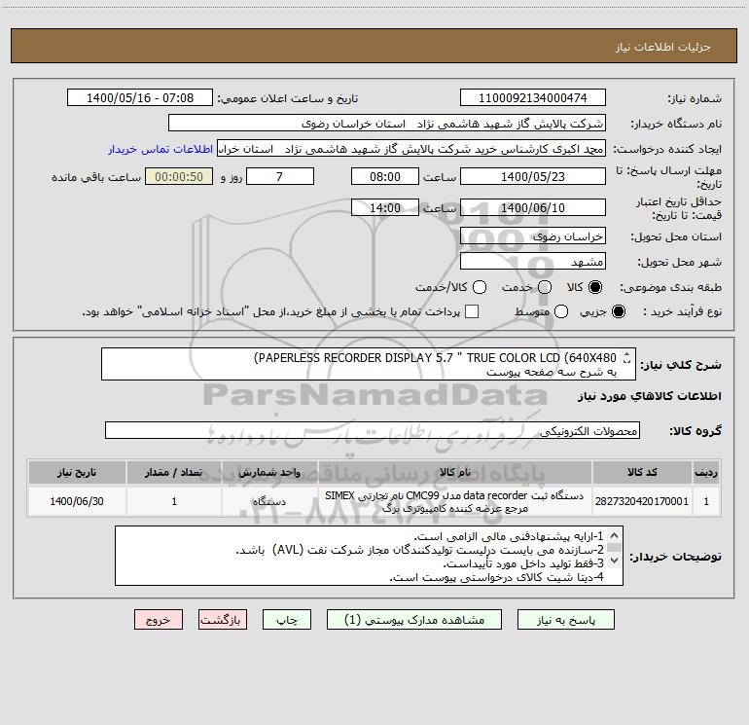749x725 pixels.
Task: Select the جزیی purchase type radio
Action: 619,311
